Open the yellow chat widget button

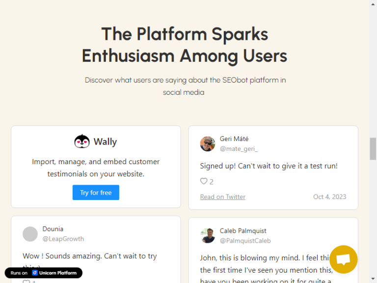pos(343,259)
